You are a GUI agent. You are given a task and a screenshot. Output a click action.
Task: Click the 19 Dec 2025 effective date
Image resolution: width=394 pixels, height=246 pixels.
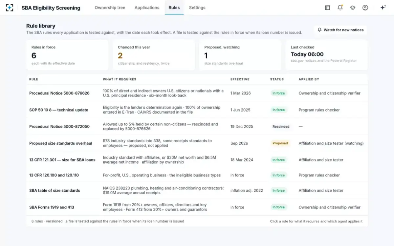242,127
